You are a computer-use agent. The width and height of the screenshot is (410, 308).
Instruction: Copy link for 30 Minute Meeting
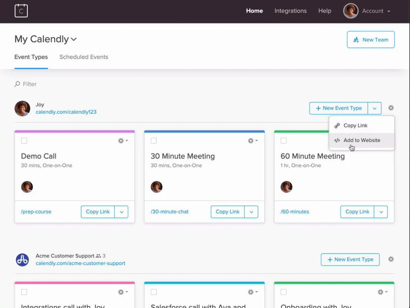[x=228, y=212]
